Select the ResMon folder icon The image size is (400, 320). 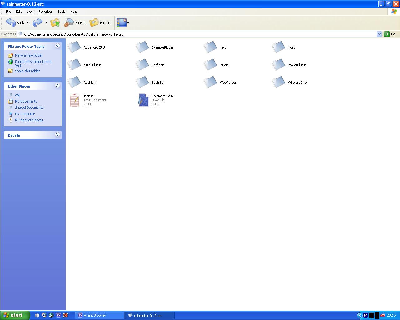coord(74,82)
